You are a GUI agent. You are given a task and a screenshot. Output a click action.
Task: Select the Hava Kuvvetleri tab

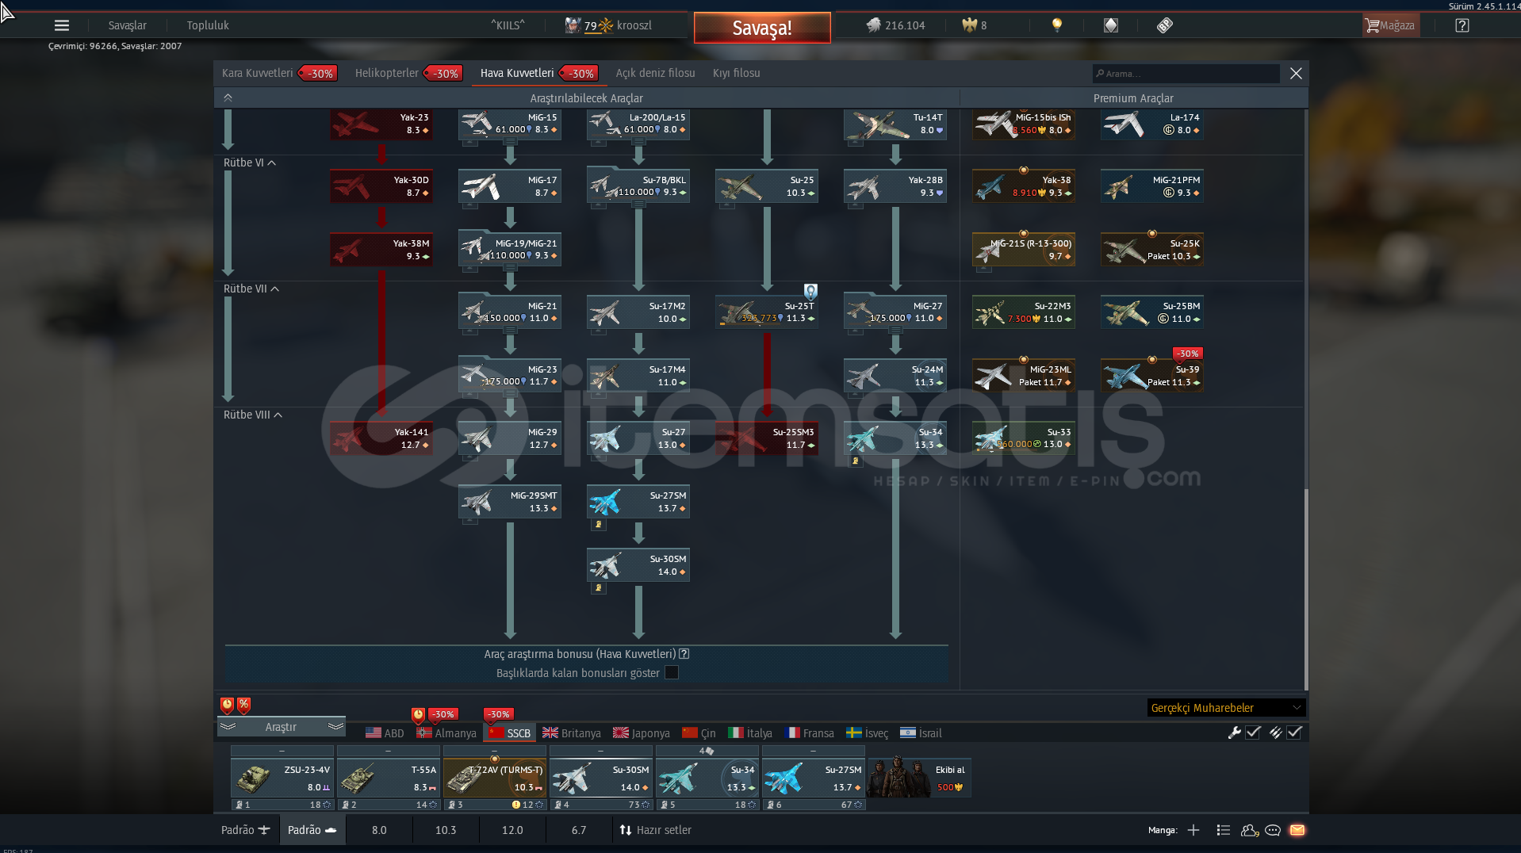pos(517,73)
